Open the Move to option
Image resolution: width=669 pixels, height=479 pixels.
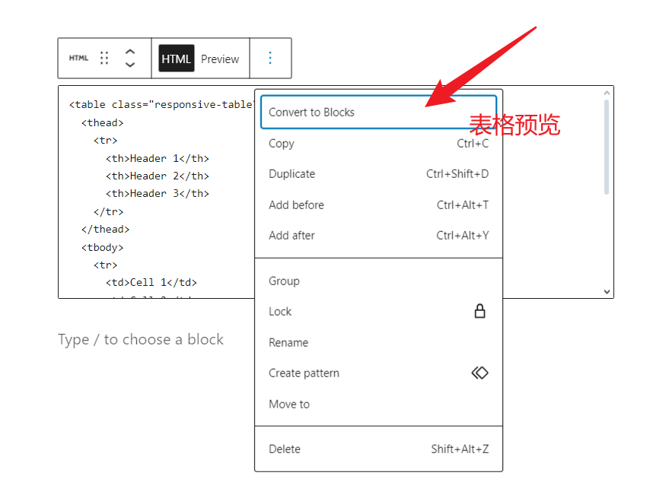pos(288,404)
